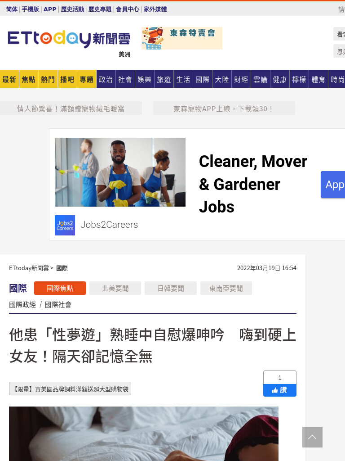Select the 國際焦點 category button
The height and width of the screenshot is (461, 345).
[60, 288]
